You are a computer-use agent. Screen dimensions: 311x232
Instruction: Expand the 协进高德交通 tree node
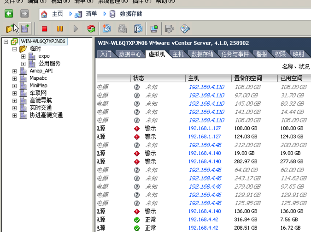pos(14,115)
